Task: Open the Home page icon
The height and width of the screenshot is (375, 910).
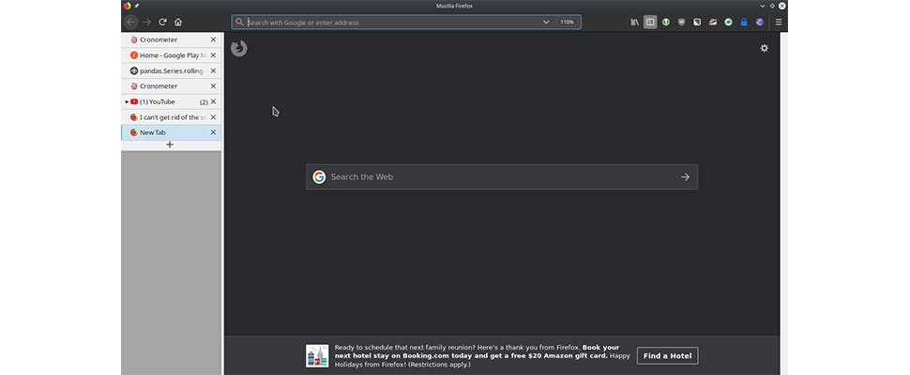Action: [178, 22]
